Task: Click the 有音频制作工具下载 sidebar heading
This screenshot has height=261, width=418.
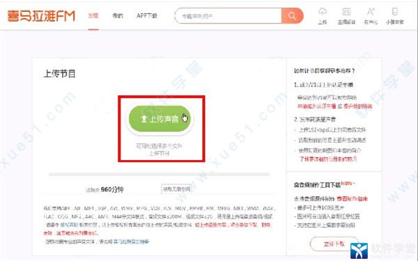Action: coord(317,185)
